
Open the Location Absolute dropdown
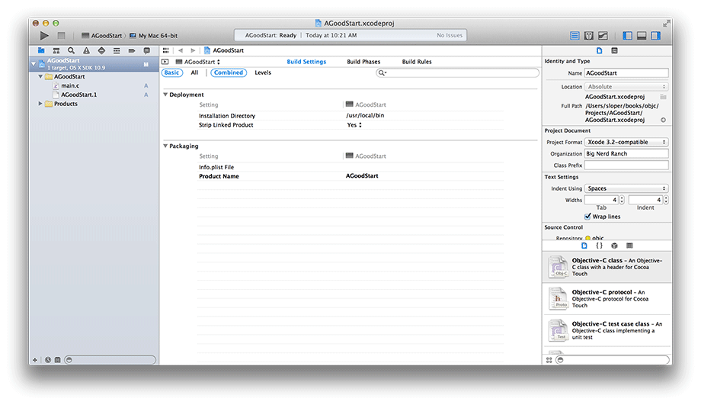626,86
